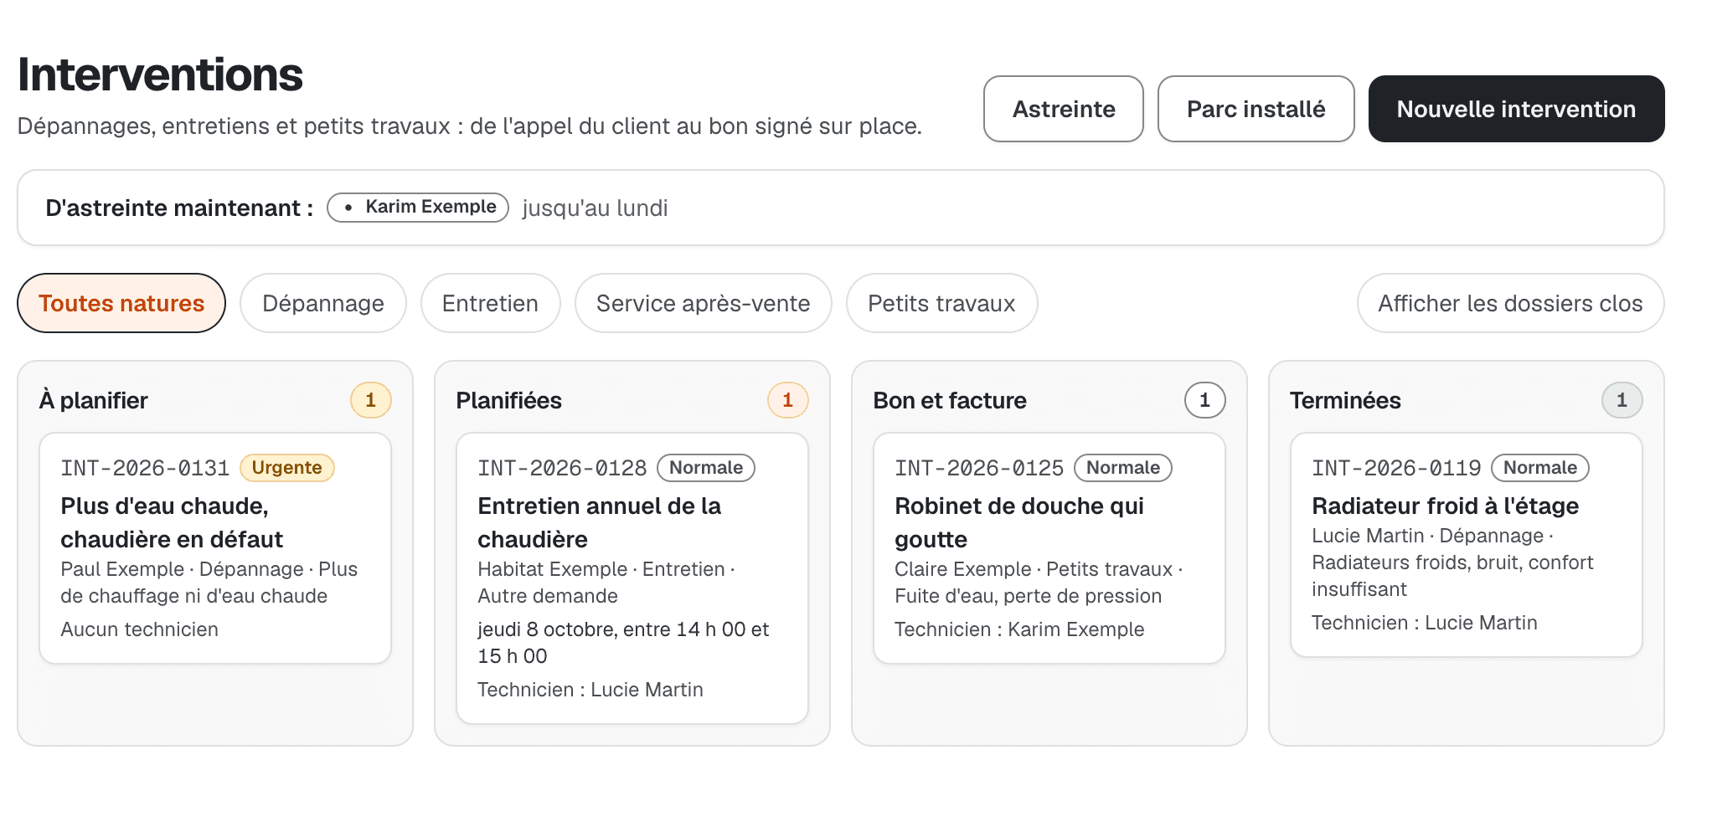Screen dimensions: 1712x837
Task: Click the Bon et facture column heading
Action: [950, 400]
